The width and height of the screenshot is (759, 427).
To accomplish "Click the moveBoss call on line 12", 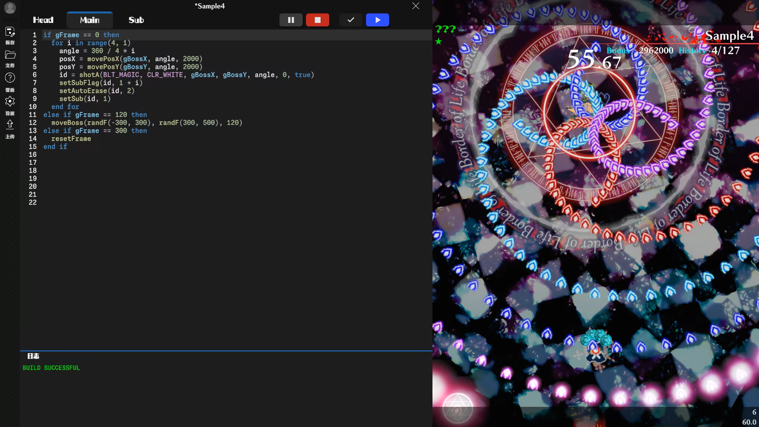I will tap(147, 123).
